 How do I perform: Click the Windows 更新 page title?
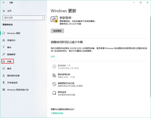64,11
